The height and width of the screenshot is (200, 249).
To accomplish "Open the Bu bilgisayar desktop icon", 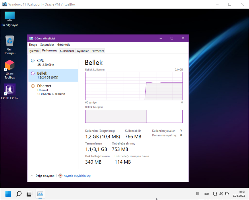I will pyautogui.click(x=9, y=19).
